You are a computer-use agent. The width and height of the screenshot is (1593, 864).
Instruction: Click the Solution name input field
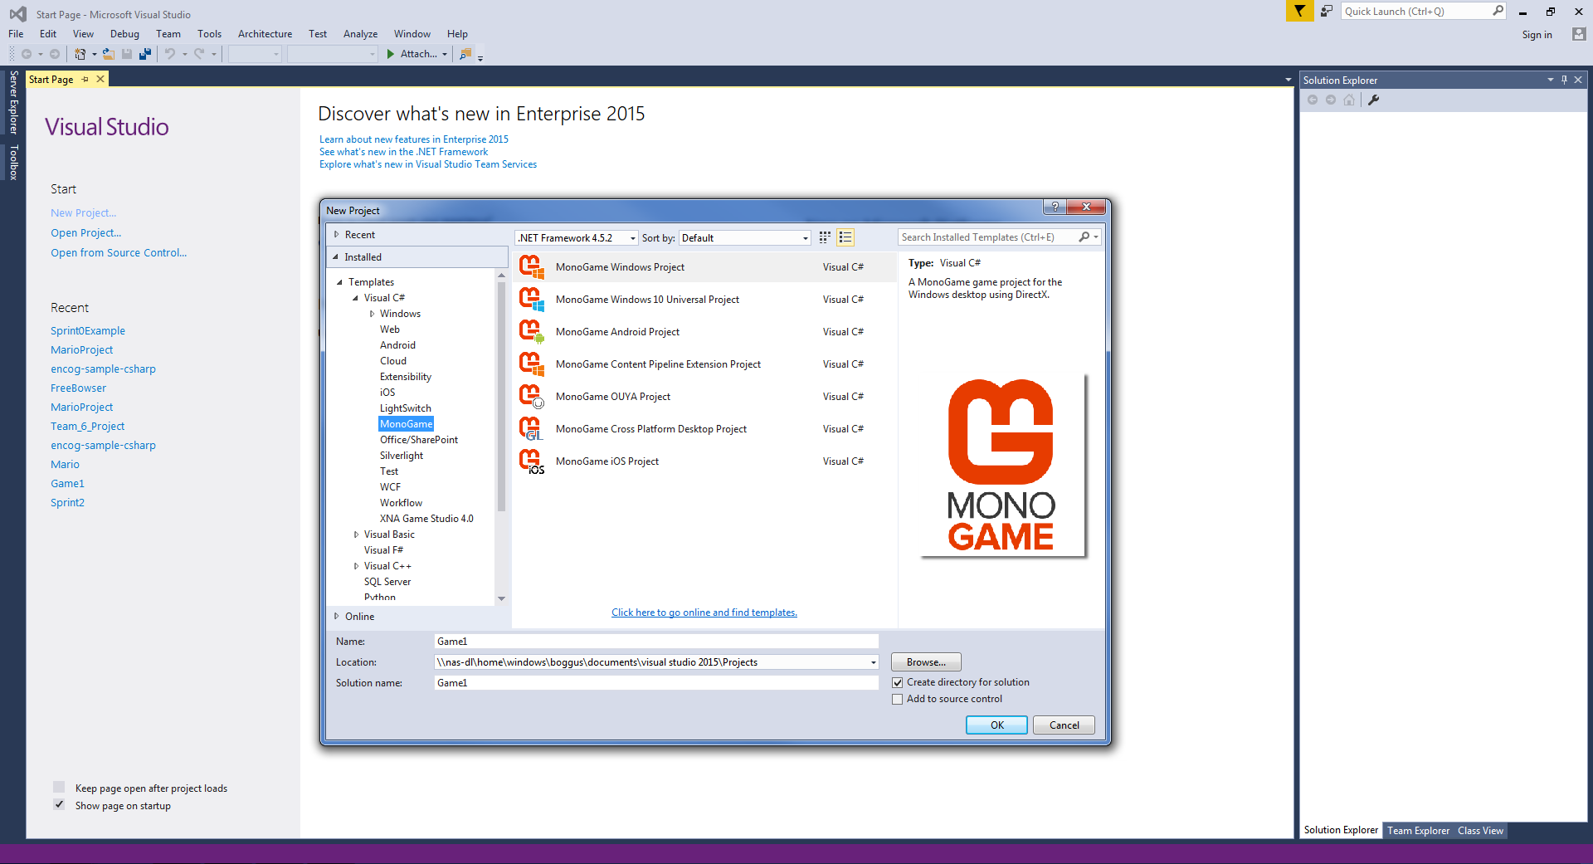pyautogui.click(x=655, y=683)
